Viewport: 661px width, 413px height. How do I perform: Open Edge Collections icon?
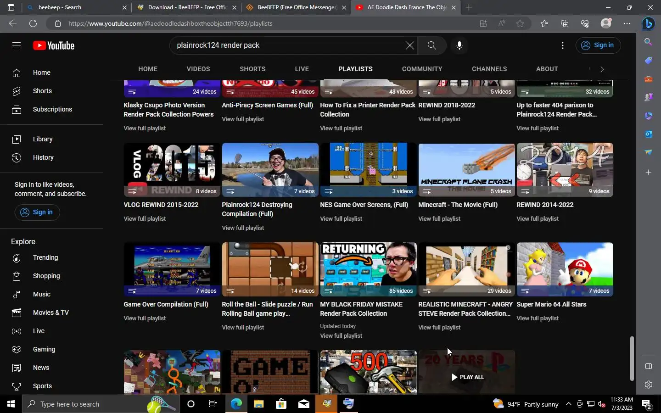pos(565,23)
